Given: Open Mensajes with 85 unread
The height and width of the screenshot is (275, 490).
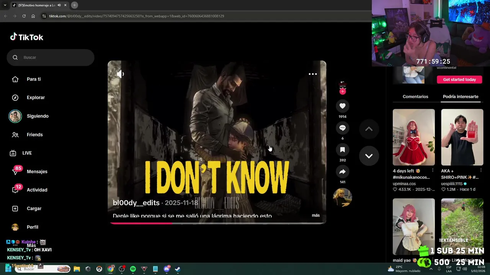Looking at the screenshot, I should [37, 171].
